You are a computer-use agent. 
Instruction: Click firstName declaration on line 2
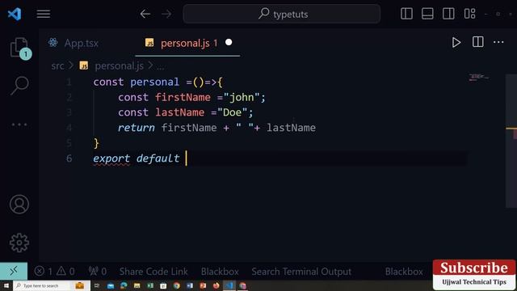(183, 97)
